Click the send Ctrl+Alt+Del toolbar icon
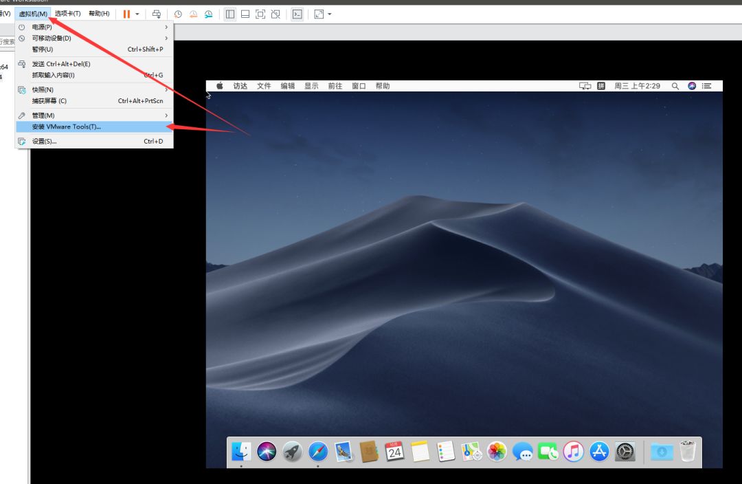 click(156, 14)
